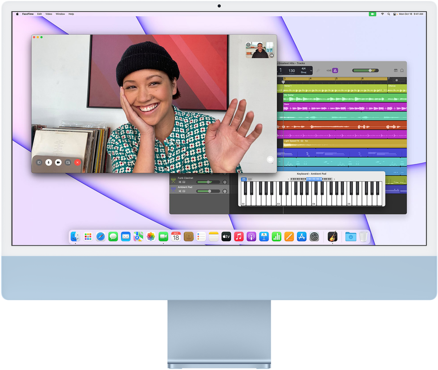This screenshot has width=438, height=370.
Task: Open GarageBand from the Dock
Action: 333,237
